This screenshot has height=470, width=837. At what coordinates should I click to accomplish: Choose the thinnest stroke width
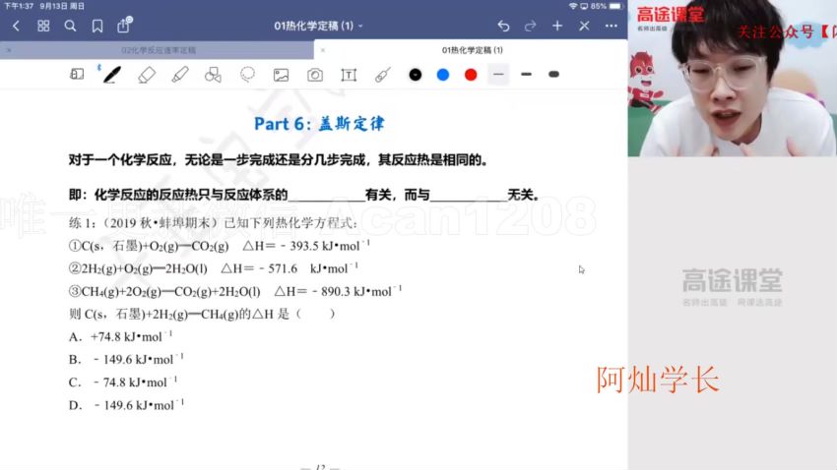coord(498,74)
